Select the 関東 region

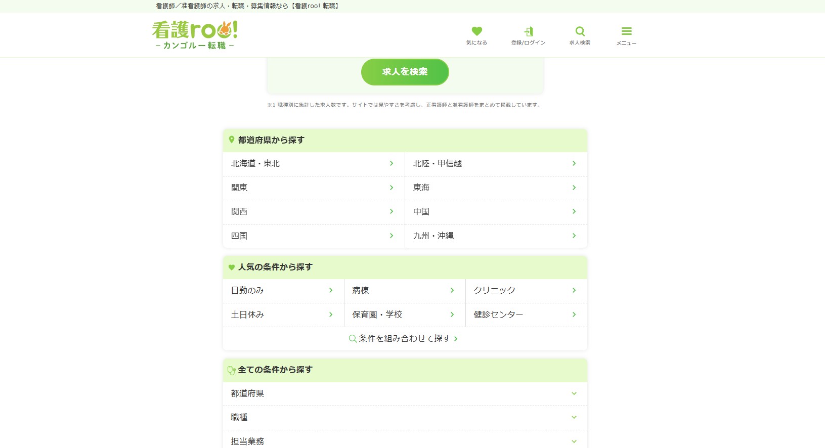(x=313, y=188)
